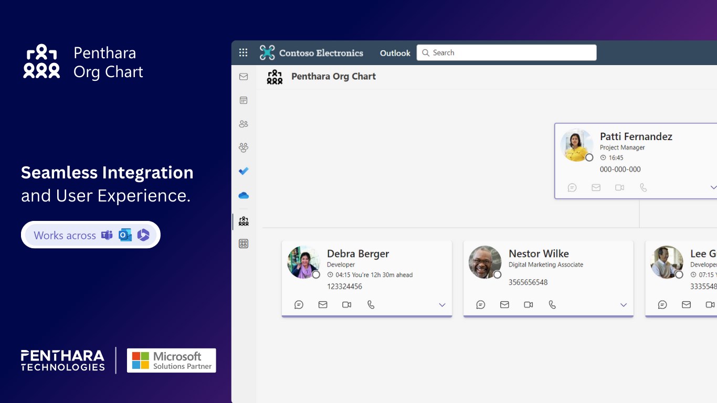Call Nestor Wilke by phone
Image resolution: width=717 pixels, height=403 pixels.
552,304
